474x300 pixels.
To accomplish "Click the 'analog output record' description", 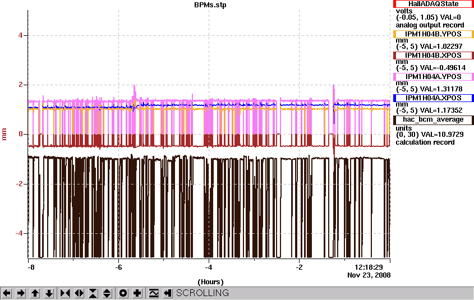I will (x=430, y=25).
